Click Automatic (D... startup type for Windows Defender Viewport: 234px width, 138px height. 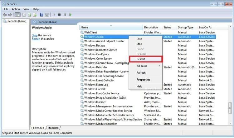[x=187, y=67]
